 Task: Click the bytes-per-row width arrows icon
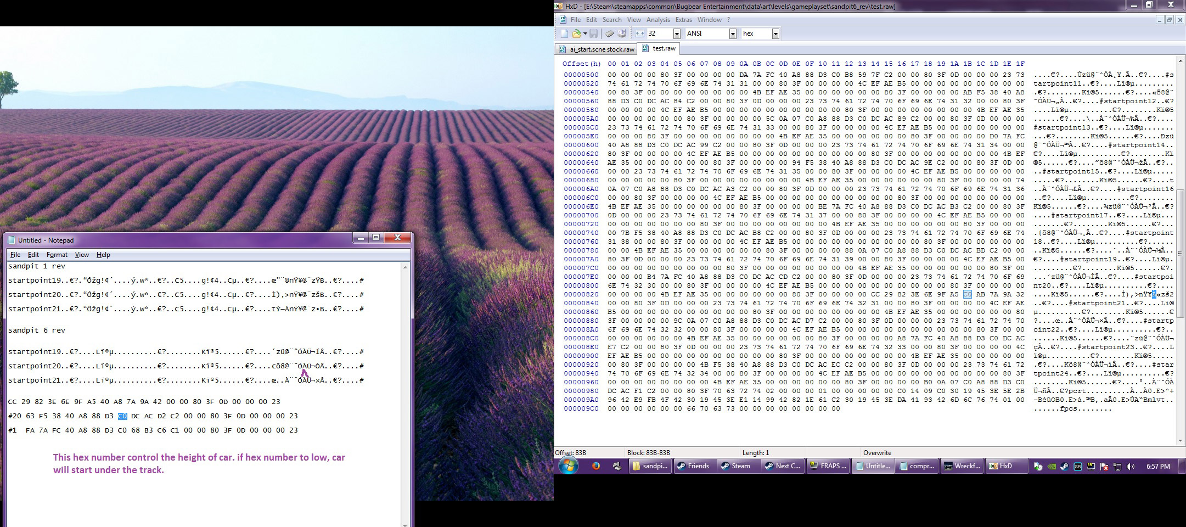[x=640, y=33]
